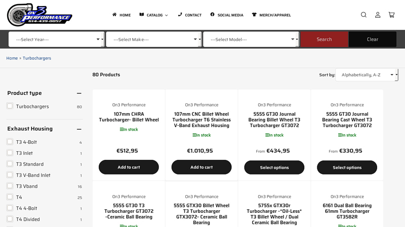Check the Turbochargers product type checkbox

[x=10, y=106]
